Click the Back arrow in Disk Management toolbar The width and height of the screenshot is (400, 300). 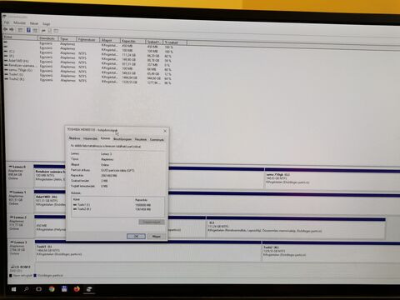pyautogui.click(x=6, y=29)
